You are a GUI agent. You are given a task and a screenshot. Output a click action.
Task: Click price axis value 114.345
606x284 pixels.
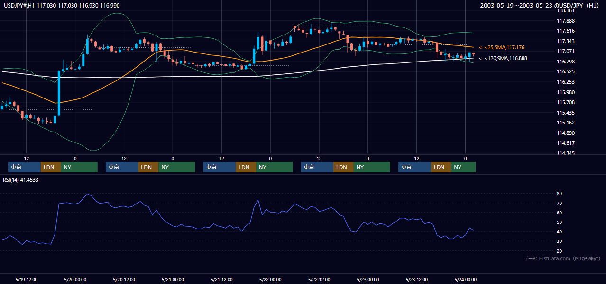point(565,153)
